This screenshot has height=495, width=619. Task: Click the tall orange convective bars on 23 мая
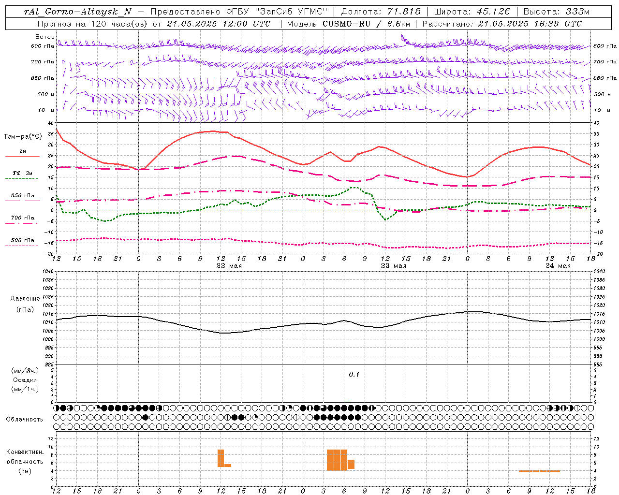point(337,460)
